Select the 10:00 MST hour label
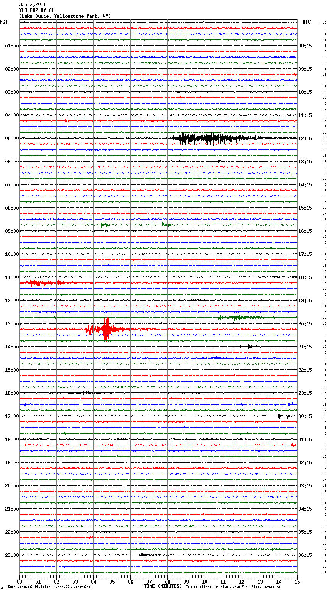Viewport: 328px width, 592px height. pos(12,254)
